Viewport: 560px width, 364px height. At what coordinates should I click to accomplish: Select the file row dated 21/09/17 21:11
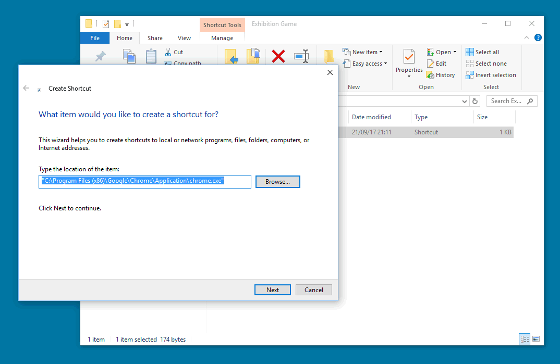pyautogui.click(x=425, y=132)
